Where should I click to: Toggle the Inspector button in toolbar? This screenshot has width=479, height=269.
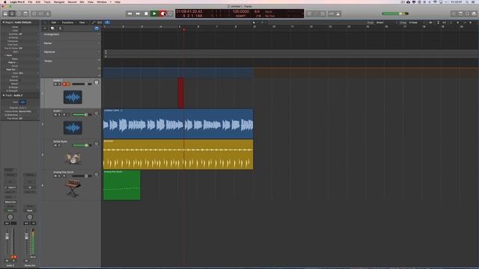(x=12, y=13)
